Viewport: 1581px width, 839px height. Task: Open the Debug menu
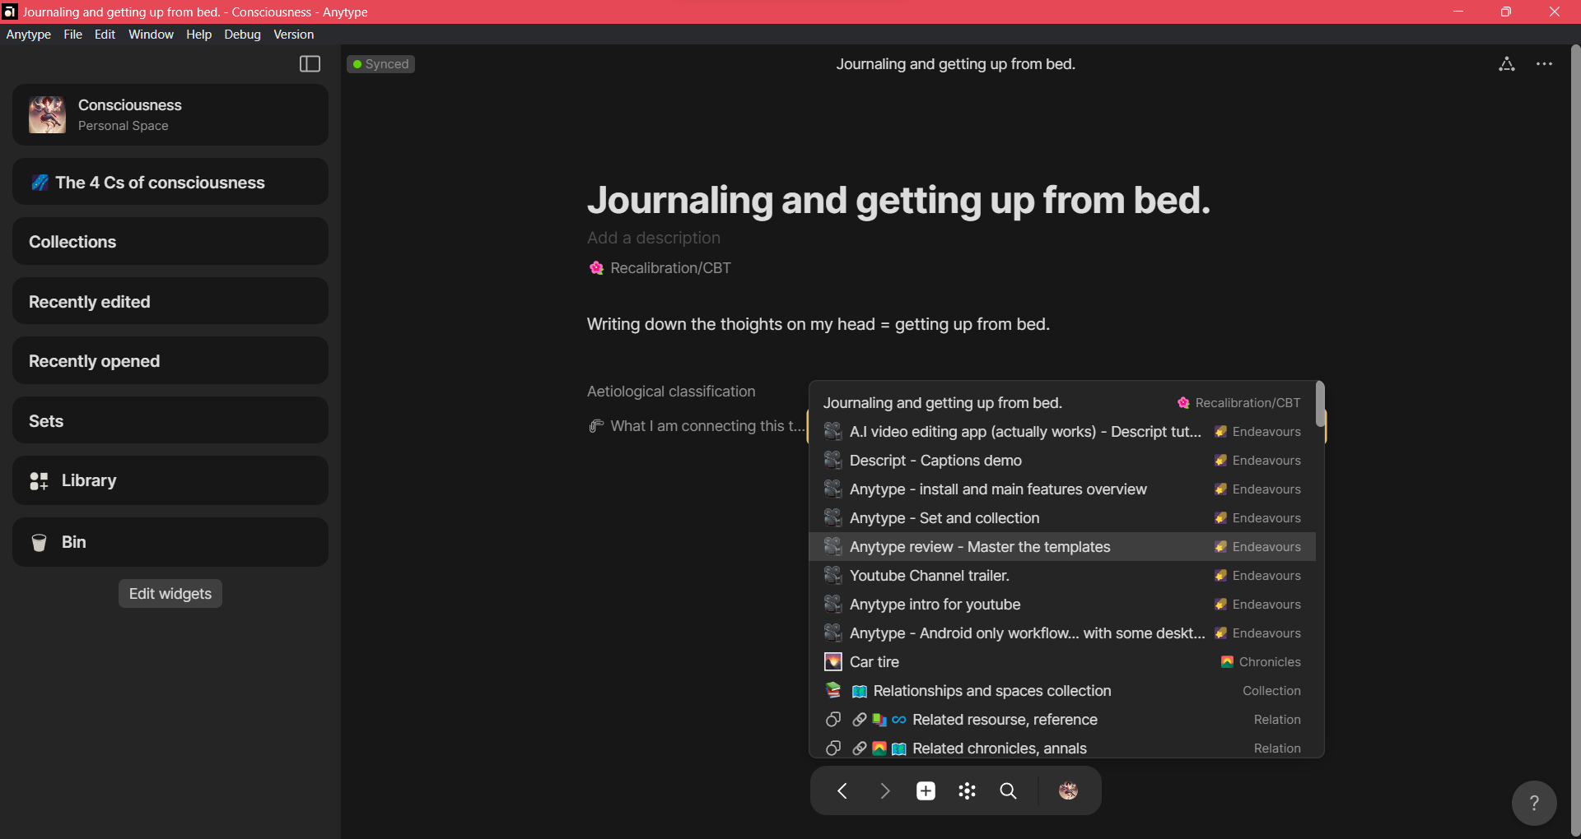(x=242, y=35)
